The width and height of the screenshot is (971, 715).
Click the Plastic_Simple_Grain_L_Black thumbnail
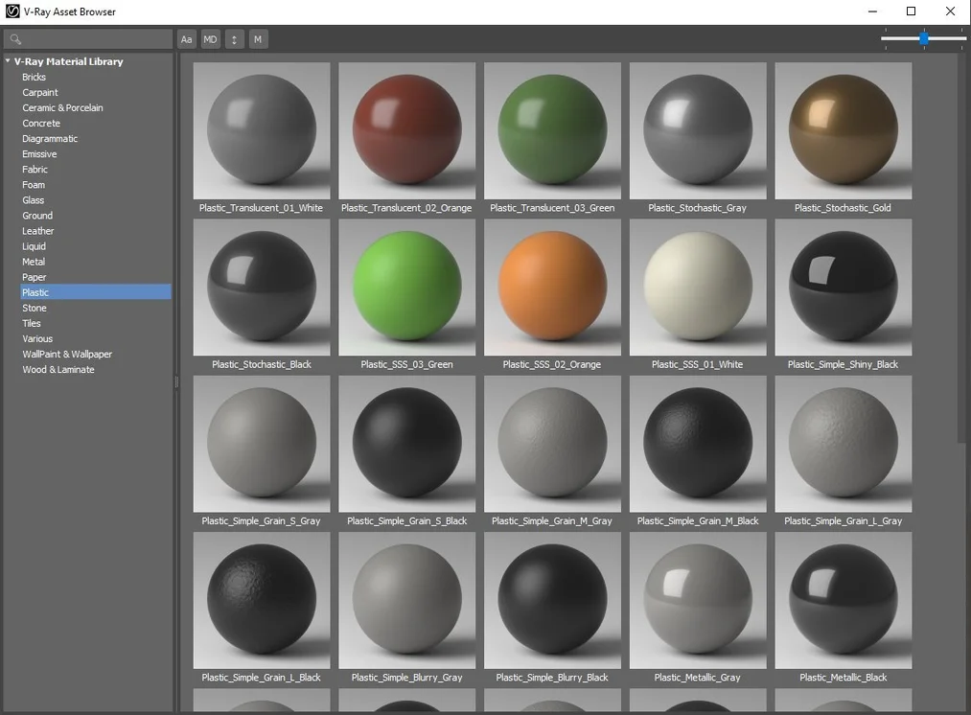[262, 600]
